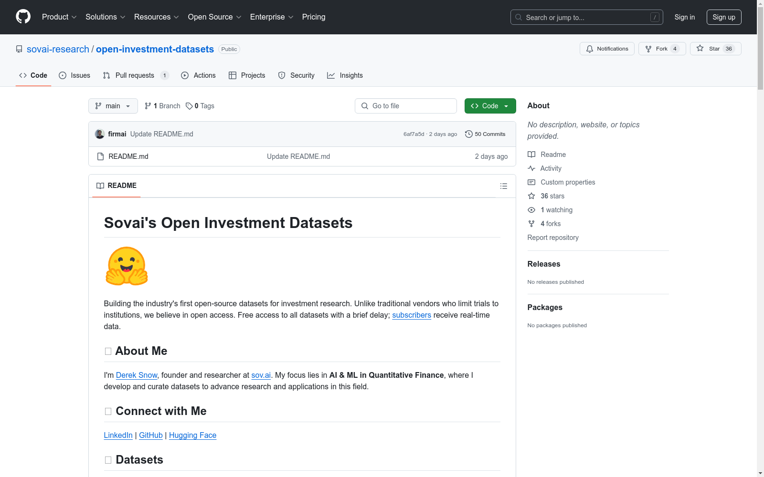Click the book icon beside README heading
The image size is (764, 477).
[100, 186]
